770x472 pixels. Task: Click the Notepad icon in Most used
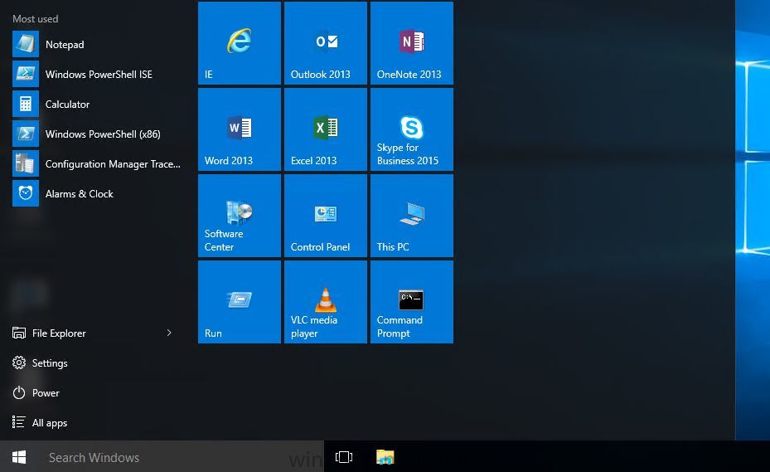point(26,44)
